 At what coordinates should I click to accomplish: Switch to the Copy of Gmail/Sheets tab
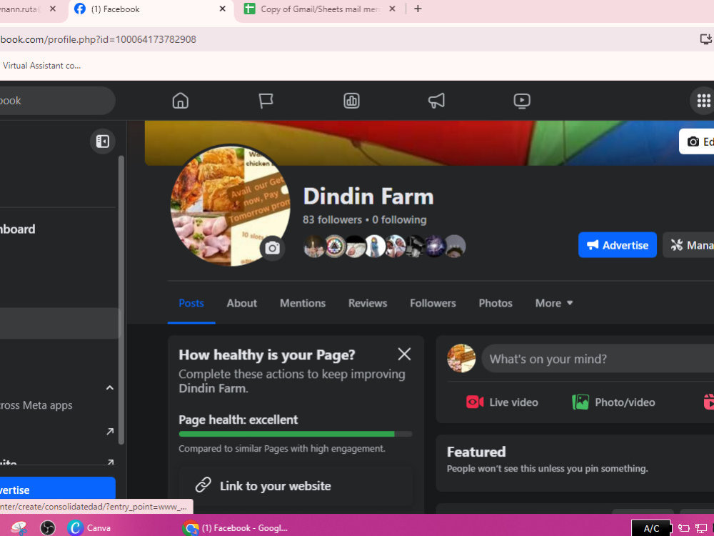coord(318,9)
